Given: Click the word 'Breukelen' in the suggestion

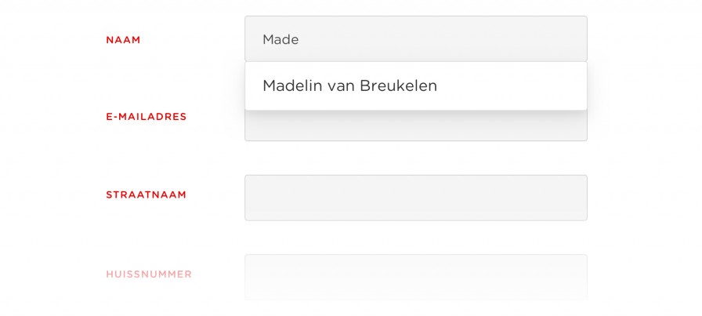Looking at the screenshot, I should tap(399, 86).
